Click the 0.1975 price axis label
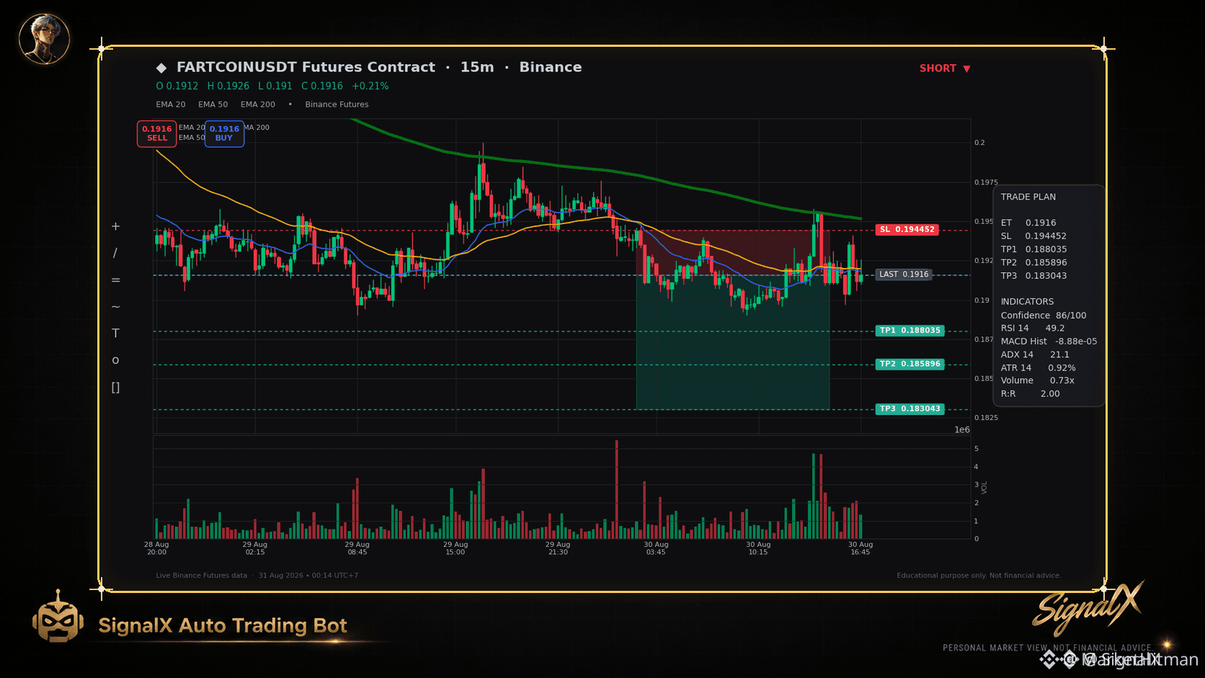This screenshot has height=678, width=1205. pyautogui.click(x=986, y=182)
